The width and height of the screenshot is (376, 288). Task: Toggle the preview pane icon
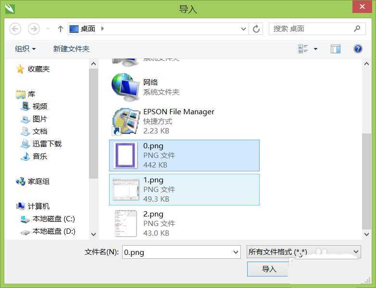(x=336, y=49)
